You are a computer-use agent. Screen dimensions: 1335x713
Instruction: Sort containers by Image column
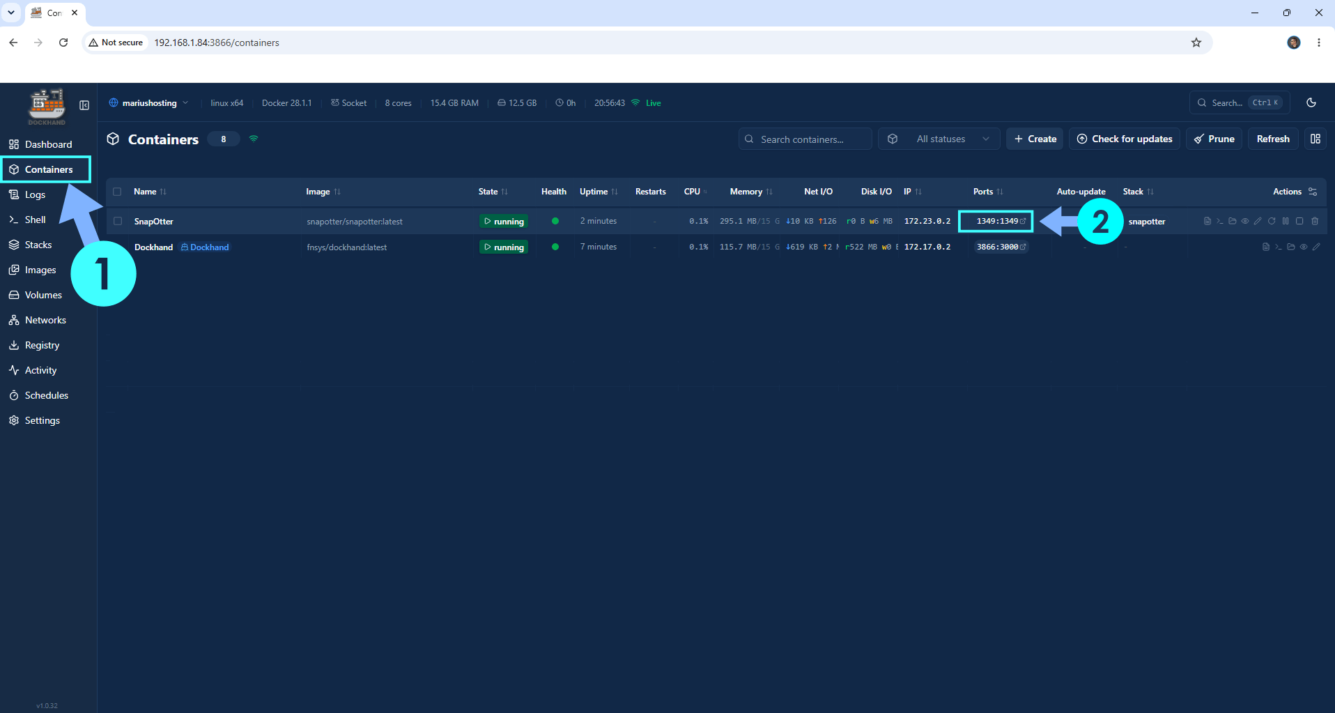pos(323,192)
